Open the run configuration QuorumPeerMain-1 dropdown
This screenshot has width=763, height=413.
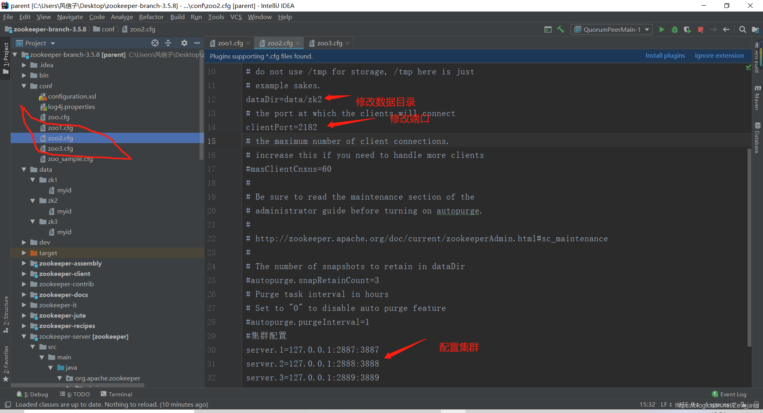coord(612,29)
